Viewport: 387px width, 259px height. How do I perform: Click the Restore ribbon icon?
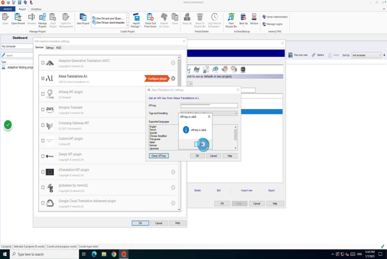click(254, 19)
